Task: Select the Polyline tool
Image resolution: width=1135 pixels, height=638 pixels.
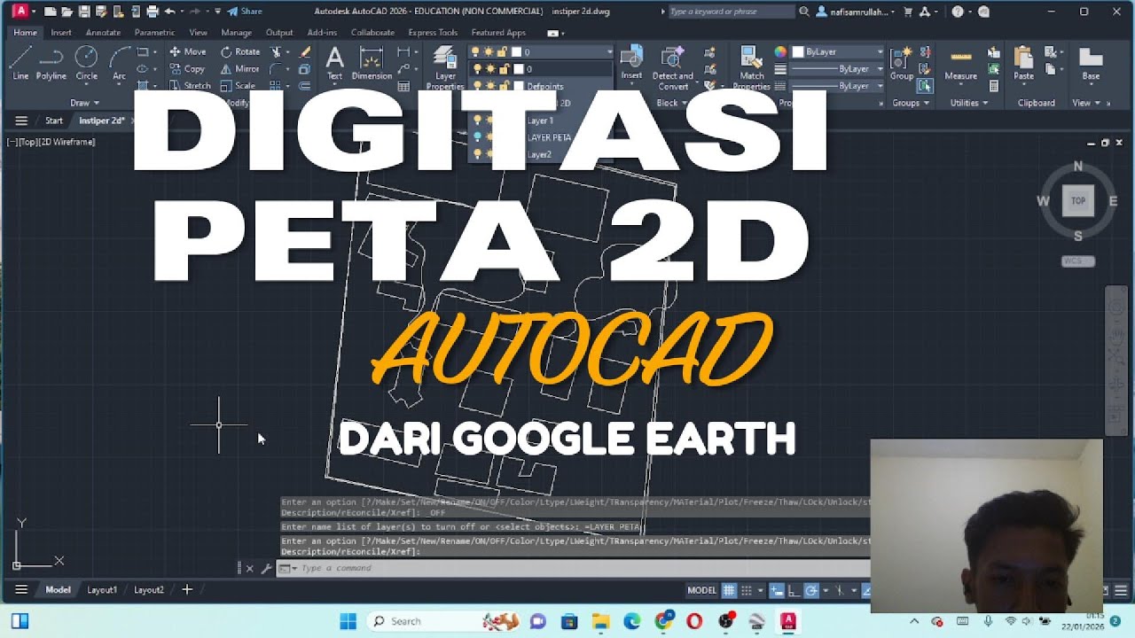Action: [x=51, y=63]
